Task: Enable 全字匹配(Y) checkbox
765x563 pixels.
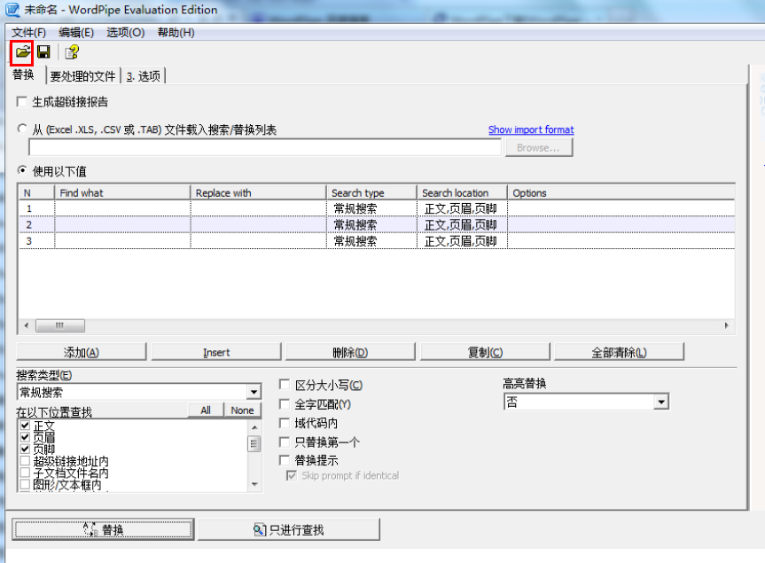Action: click(x=285, y=404)
